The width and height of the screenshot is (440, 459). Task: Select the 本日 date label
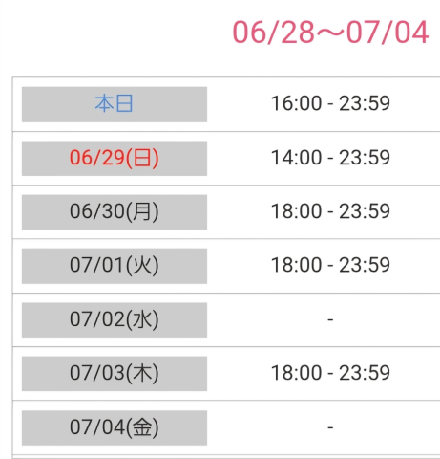(115, 104)
